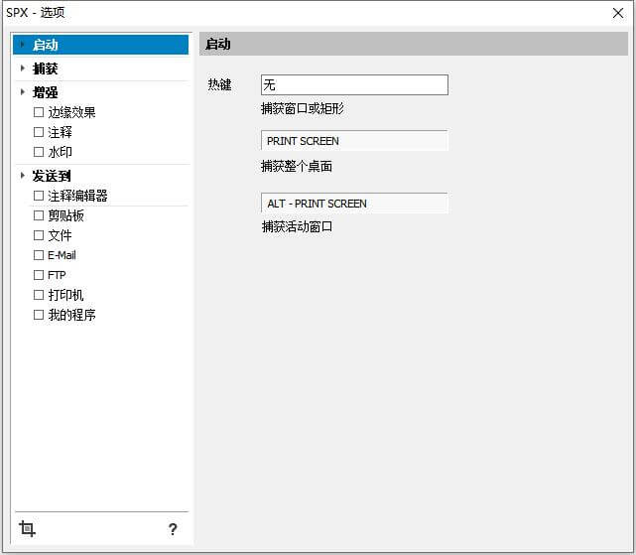Expand the 启动 arrow
The height and width of the screenshot is (555, 636).
click(23, 45)
